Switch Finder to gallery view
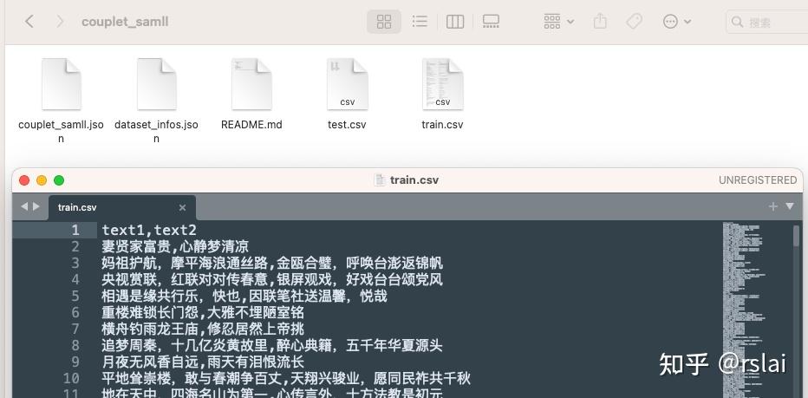 pyautogui.click(x=491, y=22)
